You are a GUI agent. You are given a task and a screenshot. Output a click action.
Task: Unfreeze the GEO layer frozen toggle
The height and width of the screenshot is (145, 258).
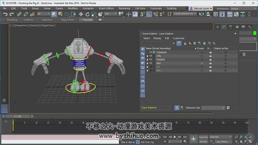(x=202, y=63)
